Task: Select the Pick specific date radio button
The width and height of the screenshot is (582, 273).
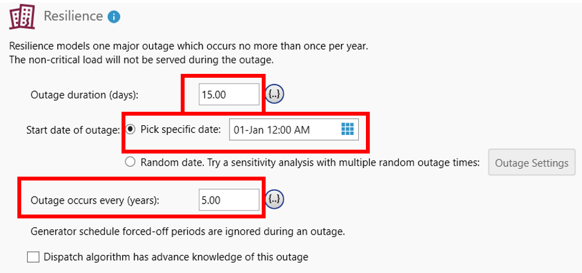Action: tap(131, 129)
